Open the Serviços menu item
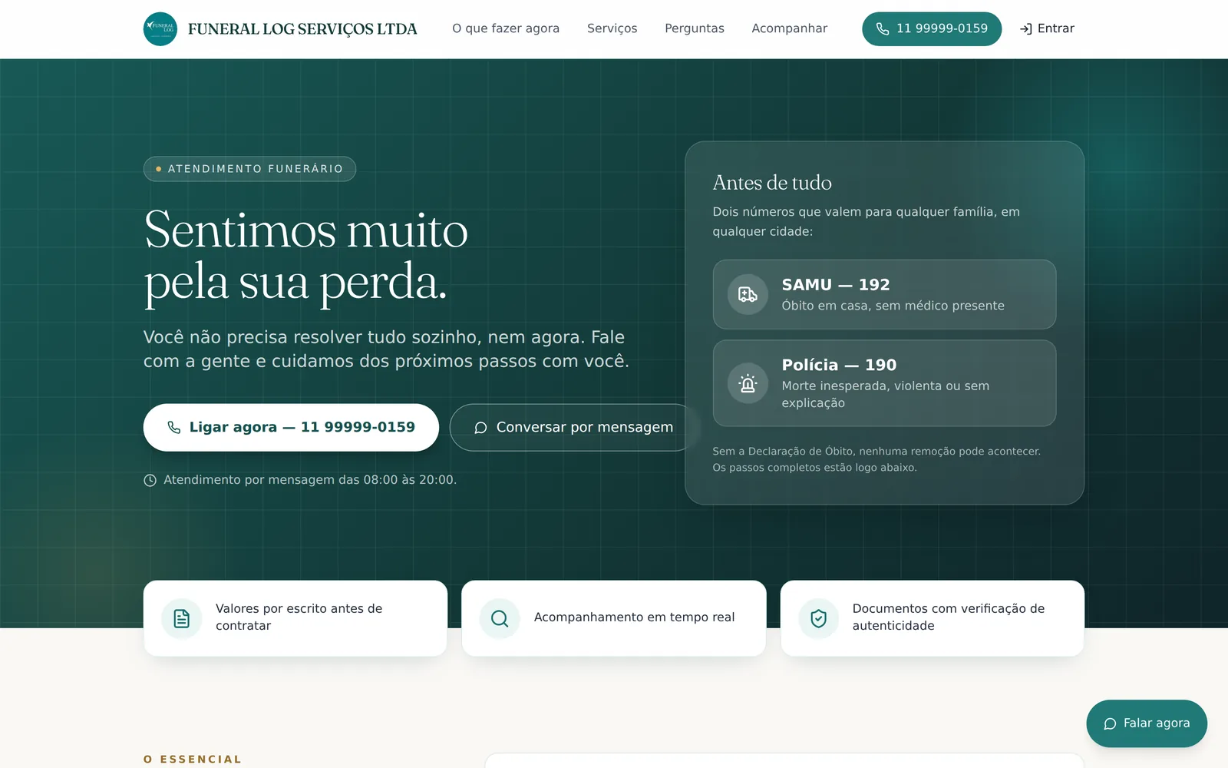The image size is (1228, 768). (612, 28)
